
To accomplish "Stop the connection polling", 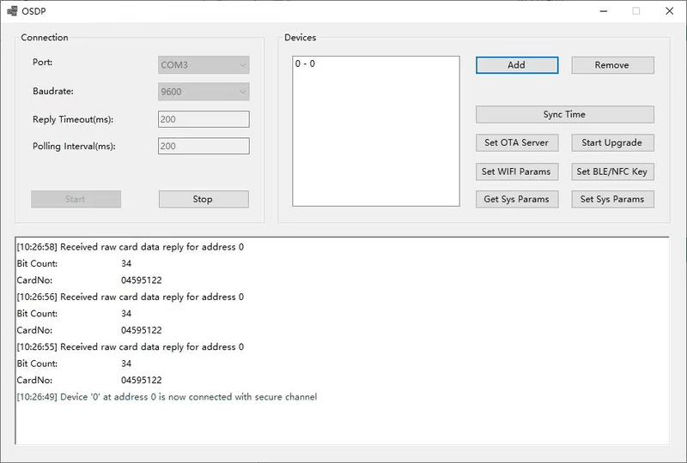I will click(204, 199).
